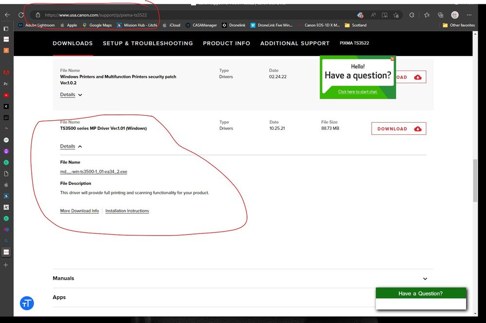Image resolution: width=486 pixels, height=323 pixels.
Task: Expand the Apps section
Action: (x=425, y=297)
